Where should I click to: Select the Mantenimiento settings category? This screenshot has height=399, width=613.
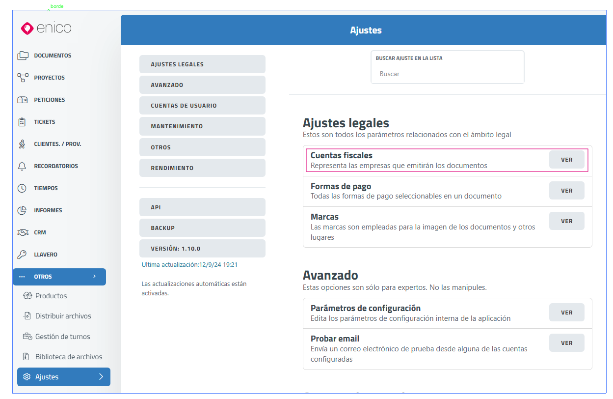coord(202,126)
